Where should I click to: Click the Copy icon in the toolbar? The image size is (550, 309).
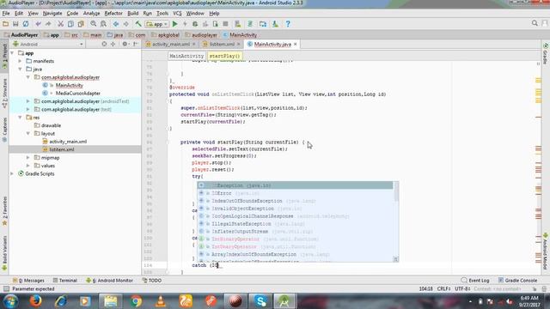tap(70, 24)
